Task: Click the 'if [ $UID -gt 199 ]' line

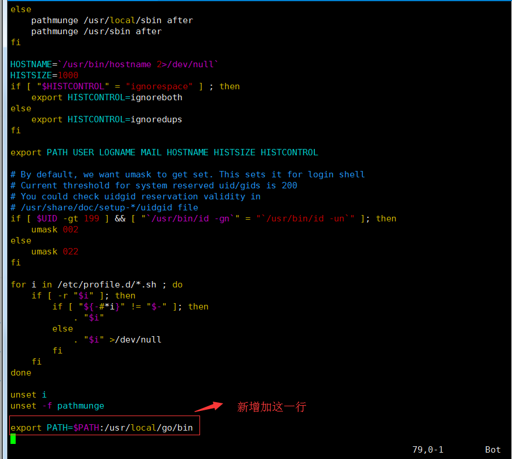Action: [x=204, y=218]
